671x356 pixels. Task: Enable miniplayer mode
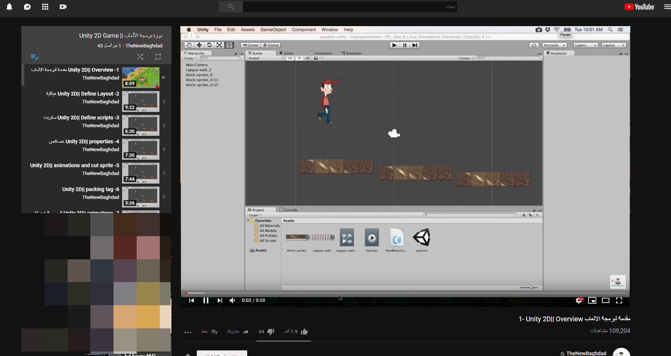coord(592,300)
